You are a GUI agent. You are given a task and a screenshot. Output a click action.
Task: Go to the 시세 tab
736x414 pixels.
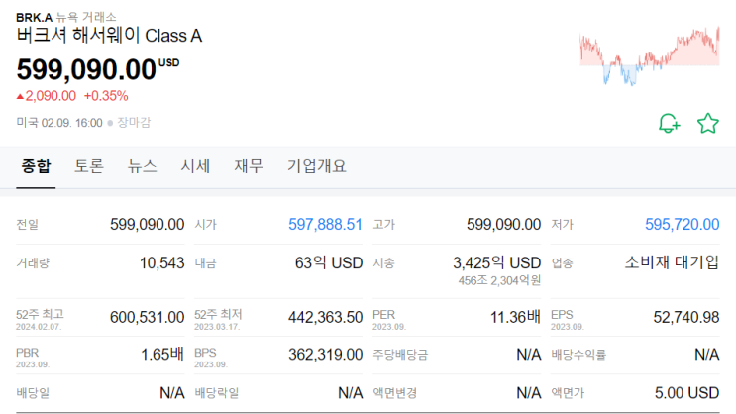point(195,166)
